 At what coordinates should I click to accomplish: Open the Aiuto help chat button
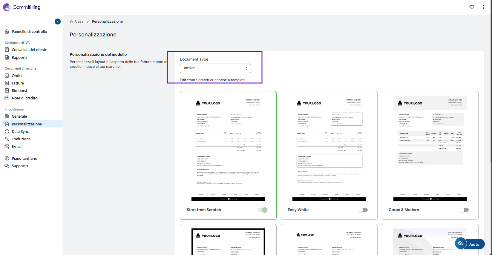tap(469, 244)
